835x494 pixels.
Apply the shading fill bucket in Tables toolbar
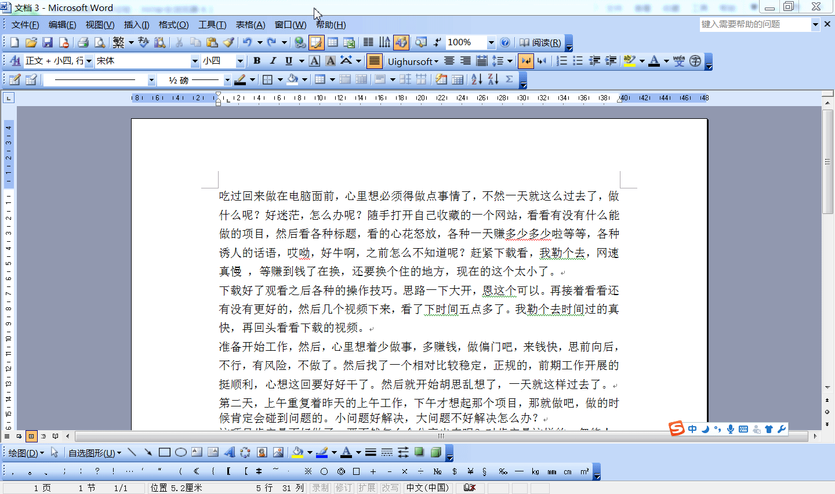tap(293, 79)
